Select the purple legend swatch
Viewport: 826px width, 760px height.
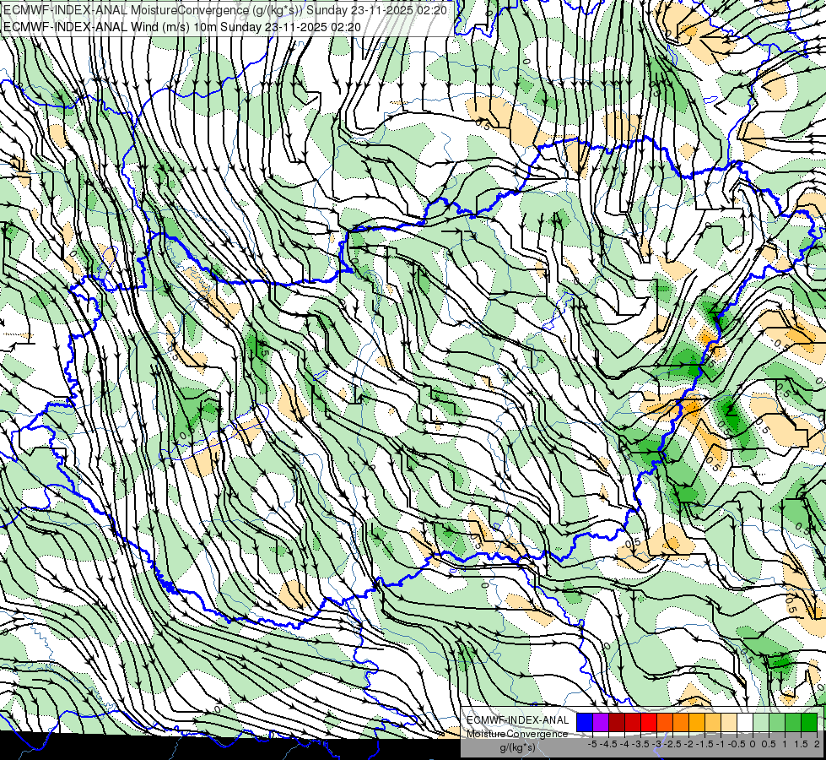pos(601,722)
